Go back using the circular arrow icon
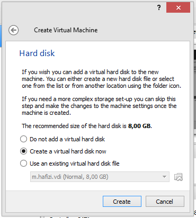This screenshot has width=196, height=218. click(x=14, y=30)
